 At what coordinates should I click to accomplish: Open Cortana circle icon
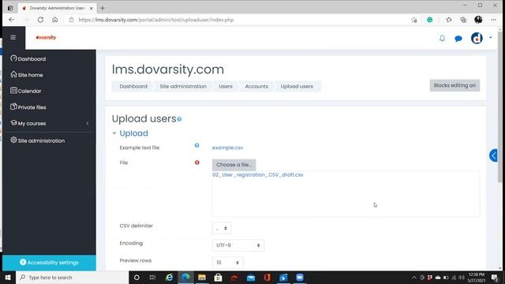(137, 277)
